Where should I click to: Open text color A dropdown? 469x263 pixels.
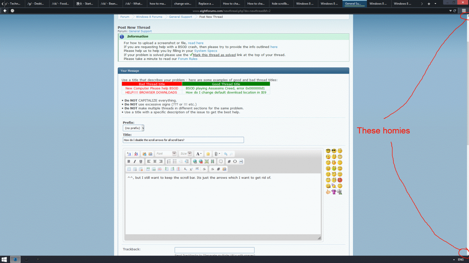[x=199, y=154]
